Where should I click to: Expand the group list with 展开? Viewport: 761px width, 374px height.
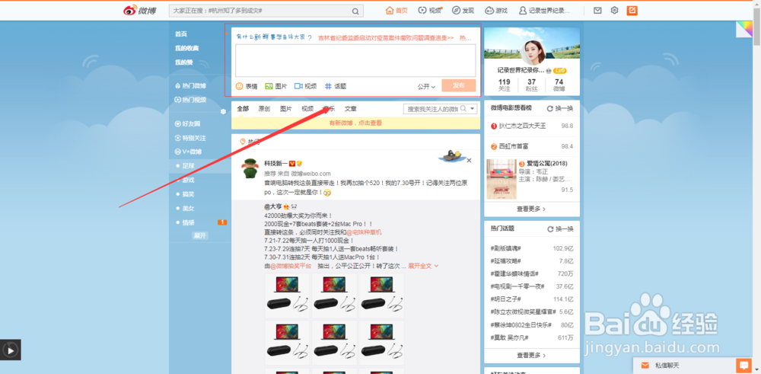(200, 235)
